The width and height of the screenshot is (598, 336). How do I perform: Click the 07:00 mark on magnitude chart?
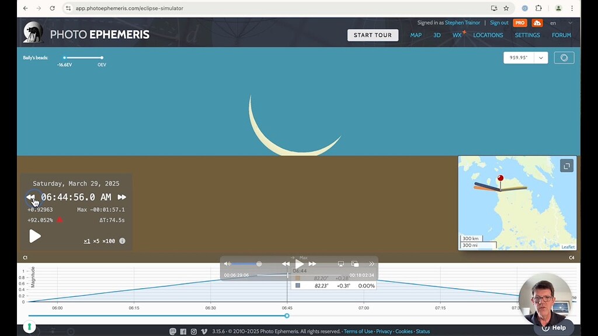(363, 308)
